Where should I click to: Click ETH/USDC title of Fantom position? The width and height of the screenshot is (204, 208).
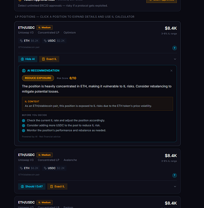point(26,202)
